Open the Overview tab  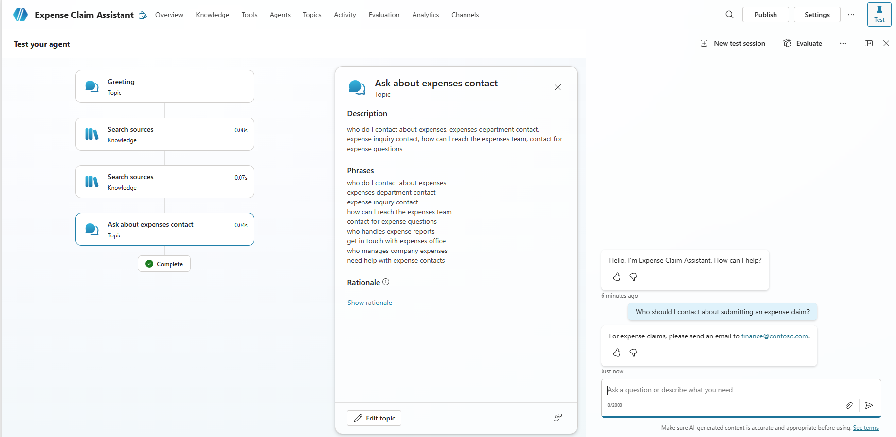(x=169, y=15)
